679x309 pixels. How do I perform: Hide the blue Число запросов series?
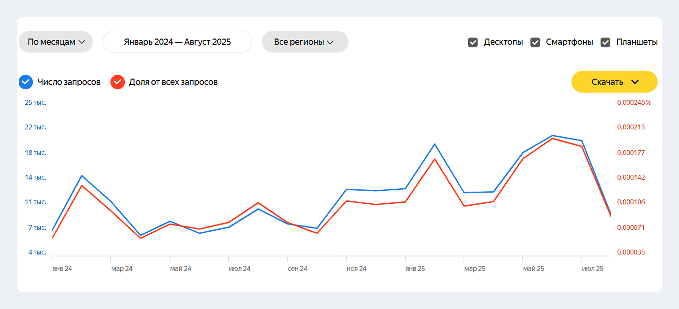[26, 82]
